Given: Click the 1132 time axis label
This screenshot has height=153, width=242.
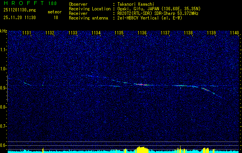Looking at the screenshot, I should pyautogui.click(x=50, y=33).
